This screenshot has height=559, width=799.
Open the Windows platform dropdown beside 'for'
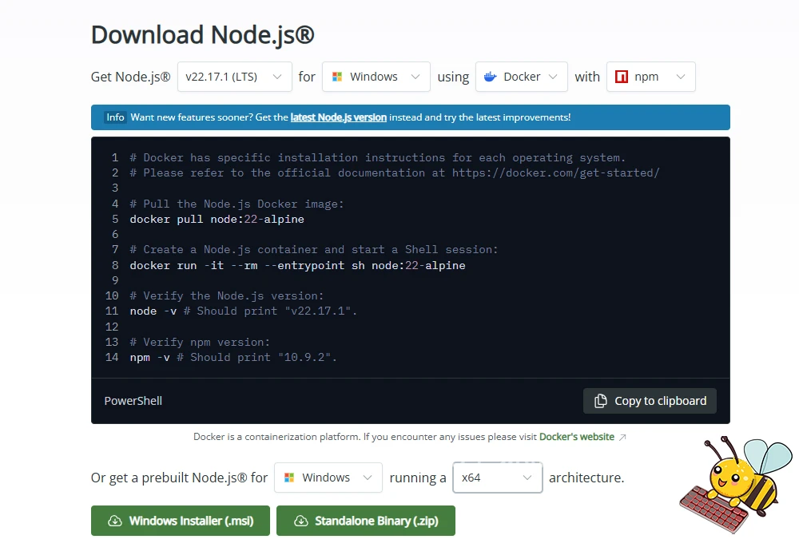pyautogui.click(x=376, y=77)
